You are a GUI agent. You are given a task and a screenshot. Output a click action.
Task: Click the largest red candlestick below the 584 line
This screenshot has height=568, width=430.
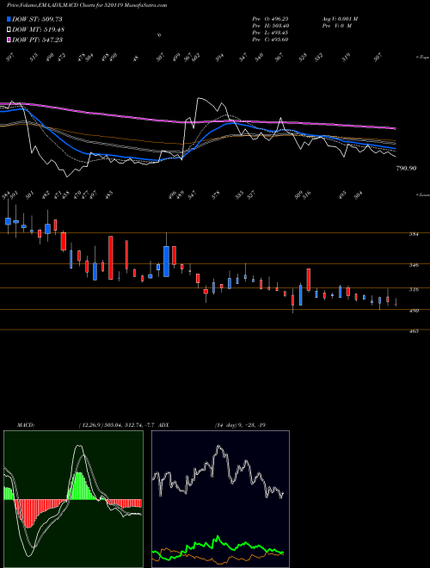click(110, 257)
